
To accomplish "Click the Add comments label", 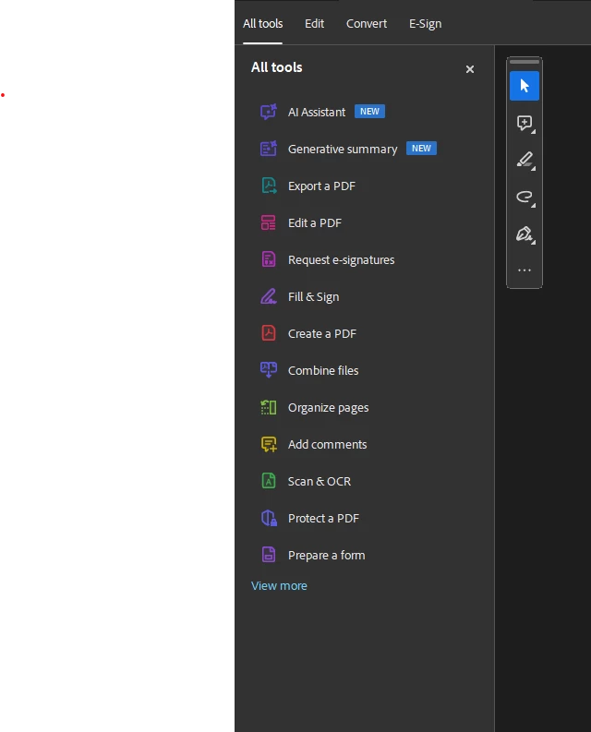I will pyautogui.click(x=327, y=444).
